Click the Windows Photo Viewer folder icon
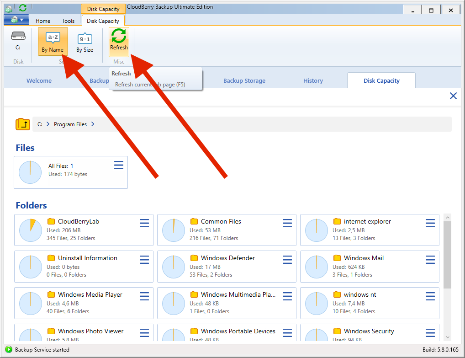The height and width of the screenshot is (358, 465). point(51,331)
